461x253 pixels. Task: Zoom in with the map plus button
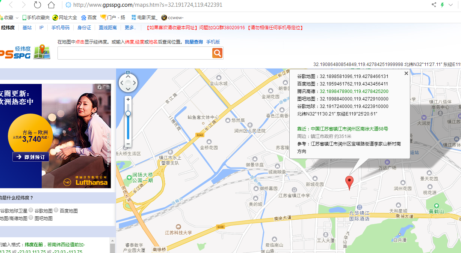[x=128, y=99]
